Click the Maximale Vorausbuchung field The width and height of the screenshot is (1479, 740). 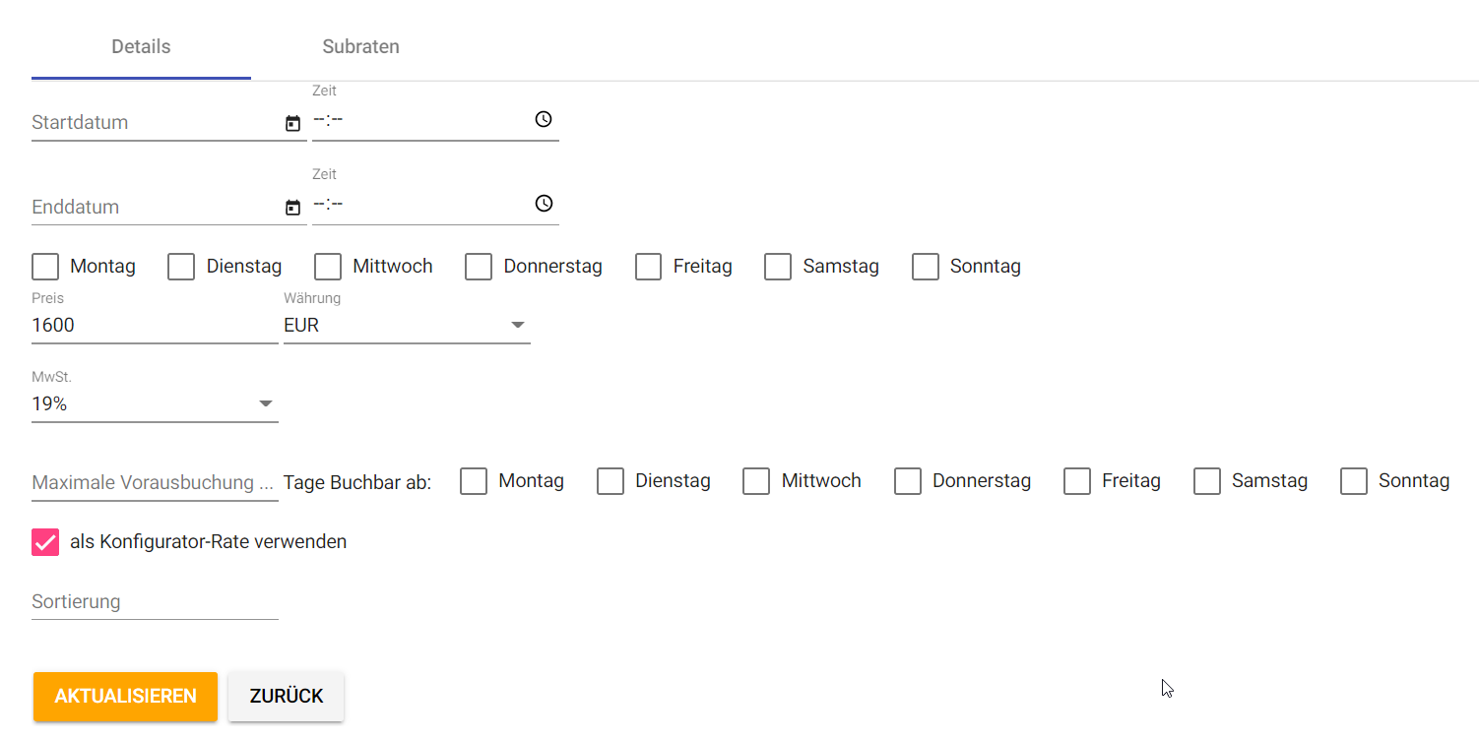[x=155, y=483]
